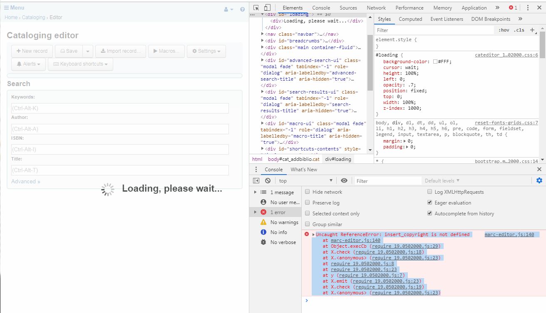Click the help question mark icon

point(243,9)
